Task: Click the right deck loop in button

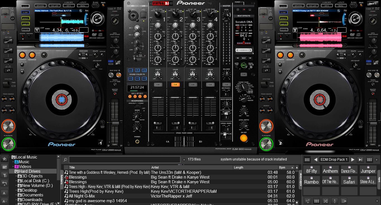Action: point(280,55)
